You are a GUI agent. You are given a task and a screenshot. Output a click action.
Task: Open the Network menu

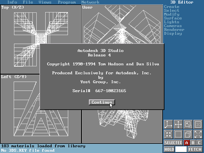point(90,2)
